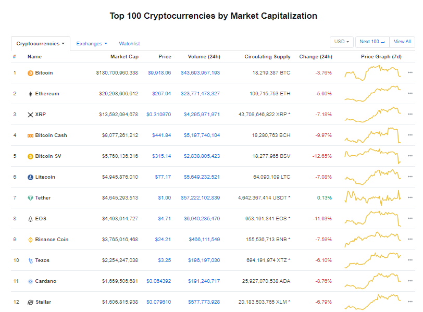
Task: Open the Binance Coin 7-day price graph
Action: pos(373,239)
